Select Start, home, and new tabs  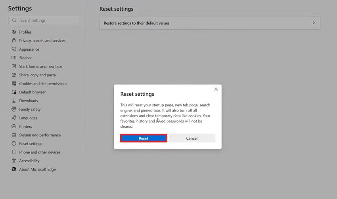tap(41, 66)
